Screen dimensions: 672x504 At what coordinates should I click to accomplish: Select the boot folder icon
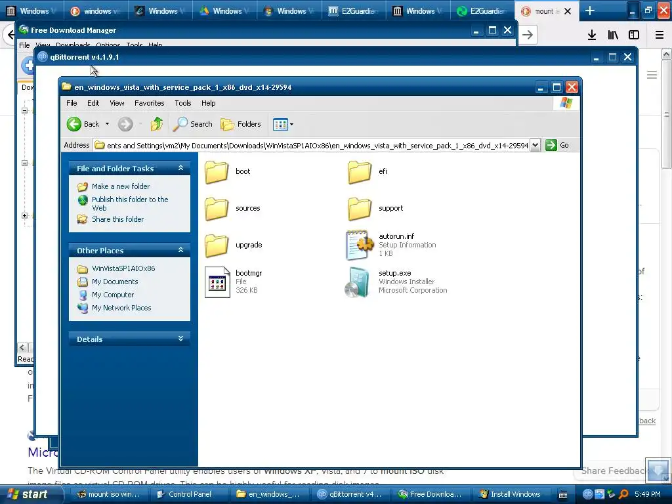pos(217,172)
